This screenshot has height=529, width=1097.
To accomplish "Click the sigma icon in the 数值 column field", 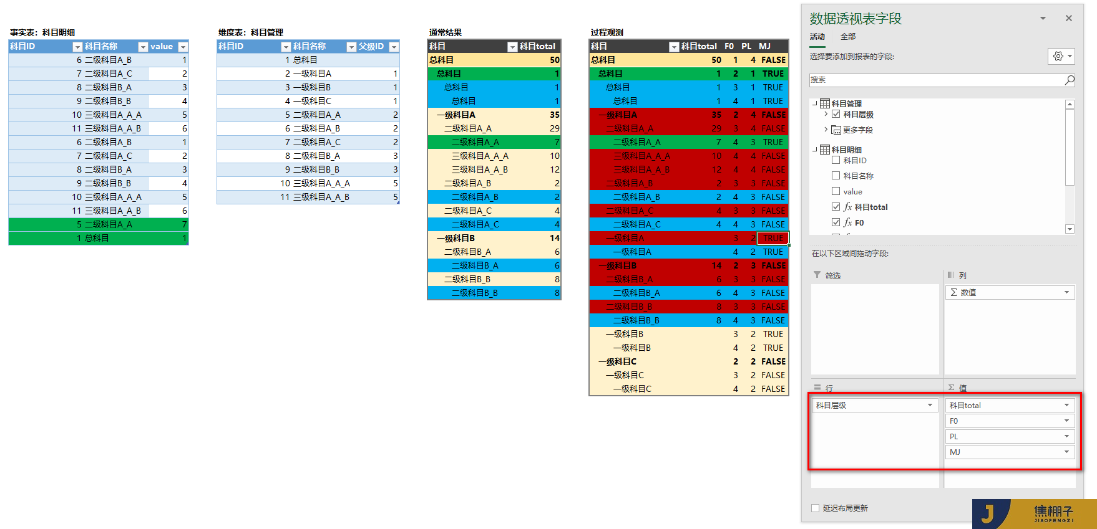I will click(x=953, y=292).
